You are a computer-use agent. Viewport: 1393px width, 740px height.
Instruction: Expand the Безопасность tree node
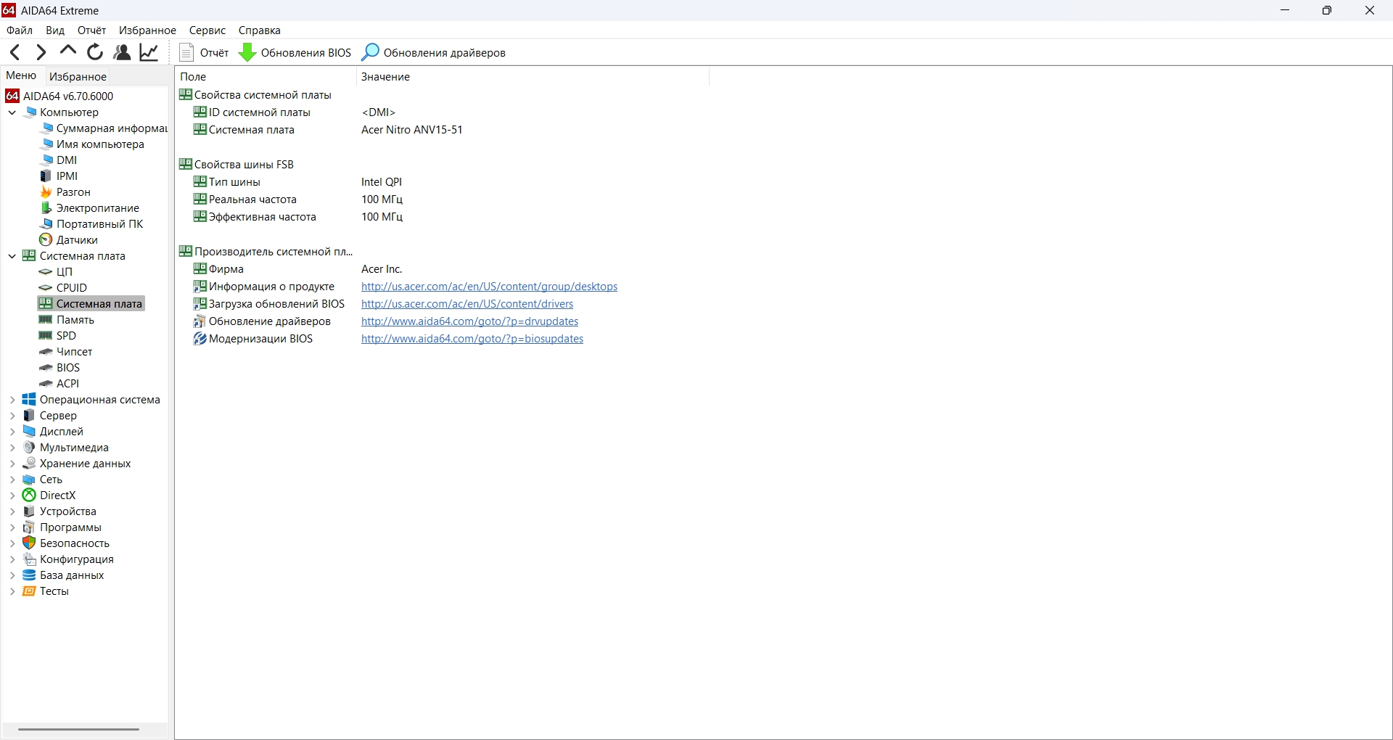12,543
